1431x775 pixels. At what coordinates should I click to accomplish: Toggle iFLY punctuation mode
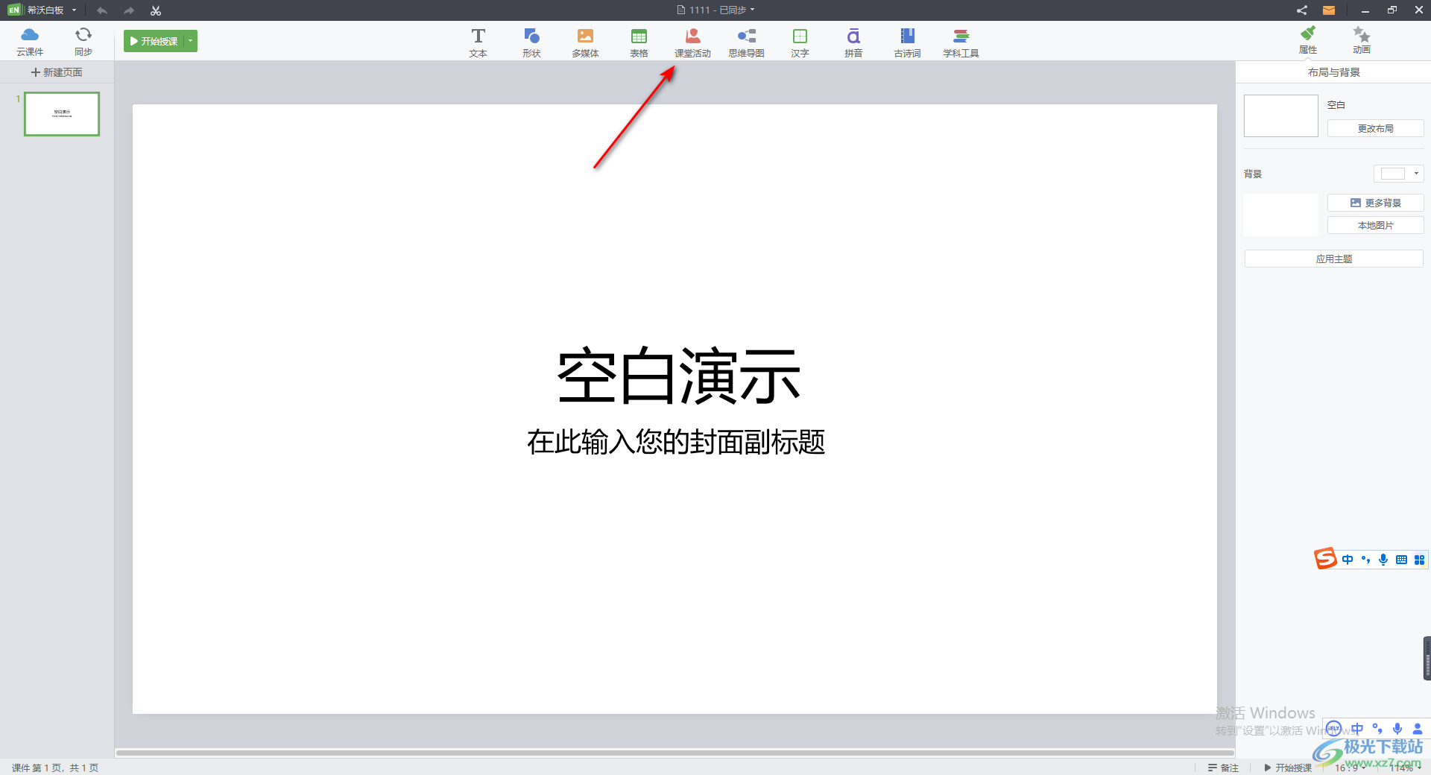point(1377,729)
